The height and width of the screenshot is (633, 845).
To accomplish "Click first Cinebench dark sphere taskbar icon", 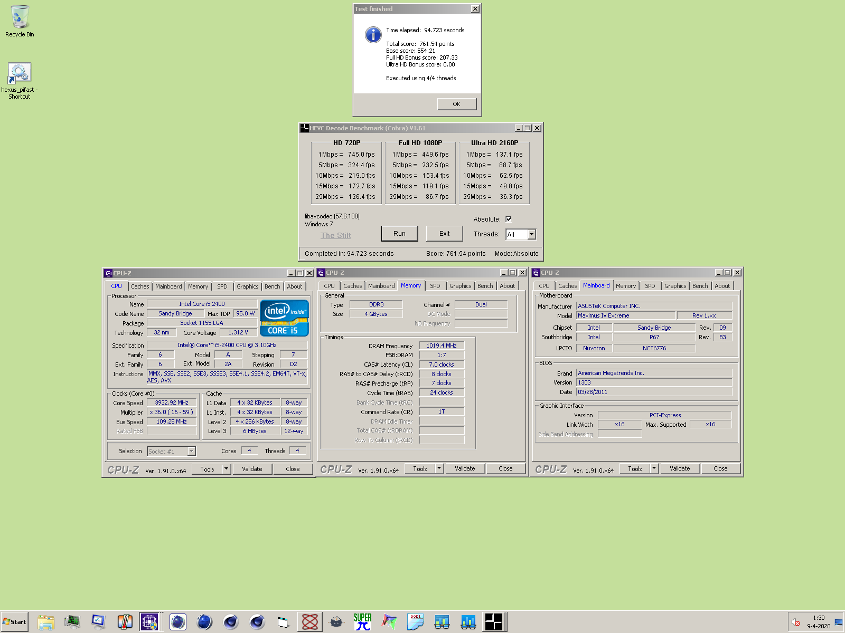I will coord(231,622).
